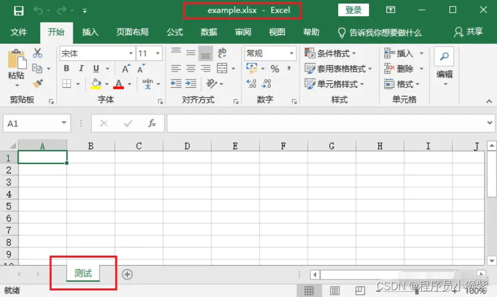Screen dimensions: 497x297
Task: Apply red font color A
Action: coord(119,84)
